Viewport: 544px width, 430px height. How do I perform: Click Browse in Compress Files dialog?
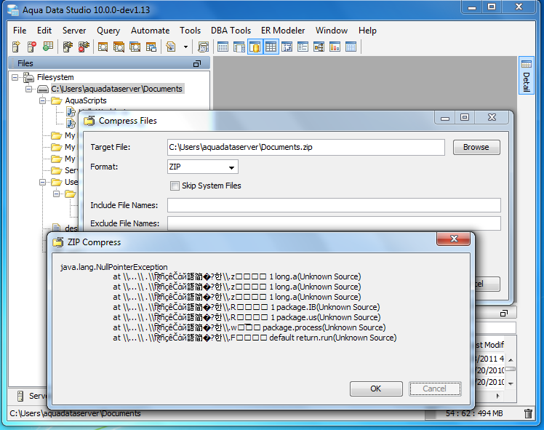coord(476,147)
